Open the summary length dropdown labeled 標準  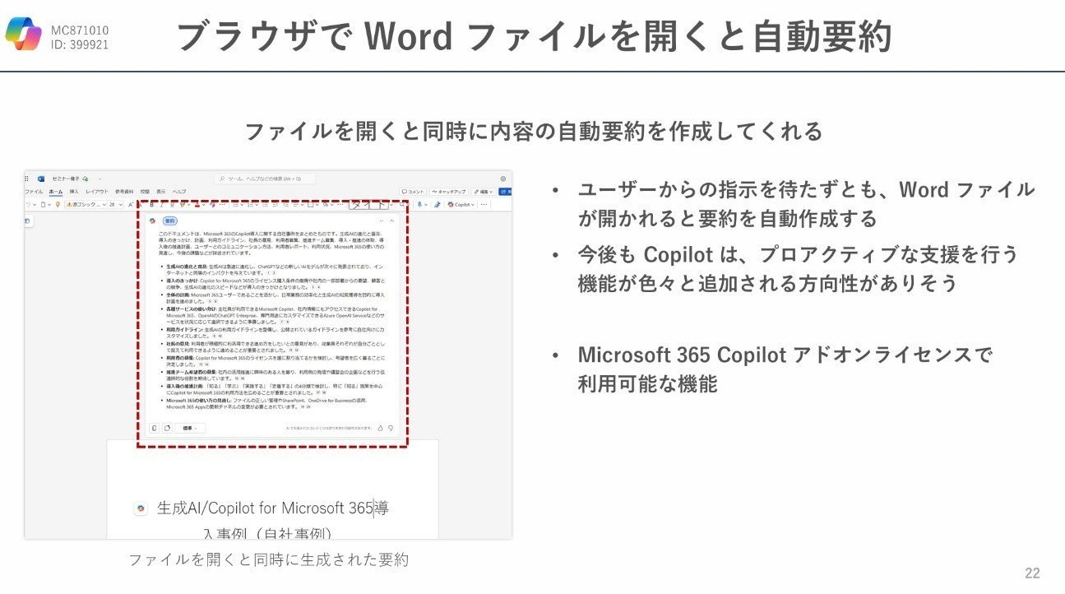point(190,428)
